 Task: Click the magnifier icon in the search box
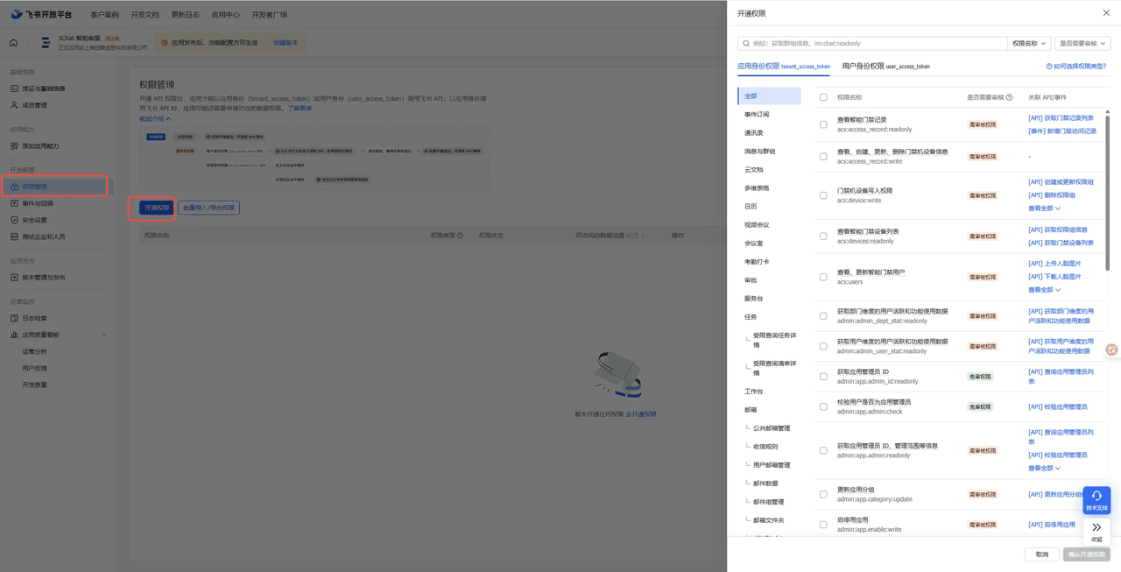746,43
